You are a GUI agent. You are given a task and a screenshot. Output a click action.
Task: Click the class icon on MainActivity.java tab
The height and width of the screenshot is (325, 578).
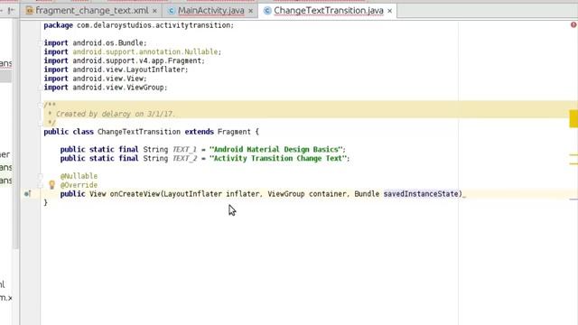(x=172, y=11)
